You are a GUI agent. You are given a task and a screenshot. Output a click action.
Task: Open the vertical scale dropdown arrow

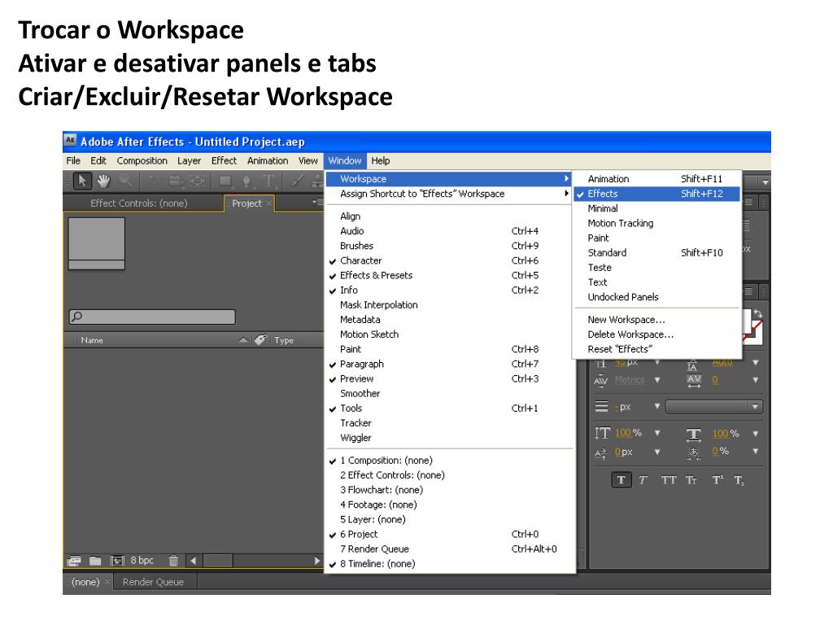click(657, 433)
